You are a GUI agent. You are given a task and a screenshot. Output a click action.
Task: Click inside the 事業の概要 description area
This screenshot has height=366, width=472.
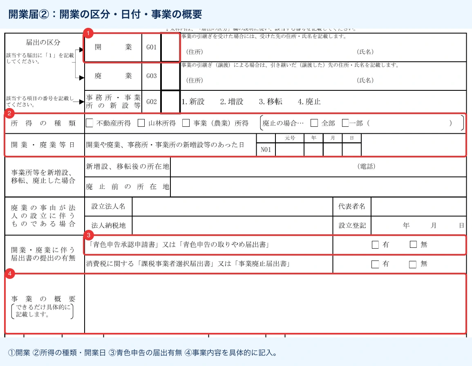[x=275, y=304]
